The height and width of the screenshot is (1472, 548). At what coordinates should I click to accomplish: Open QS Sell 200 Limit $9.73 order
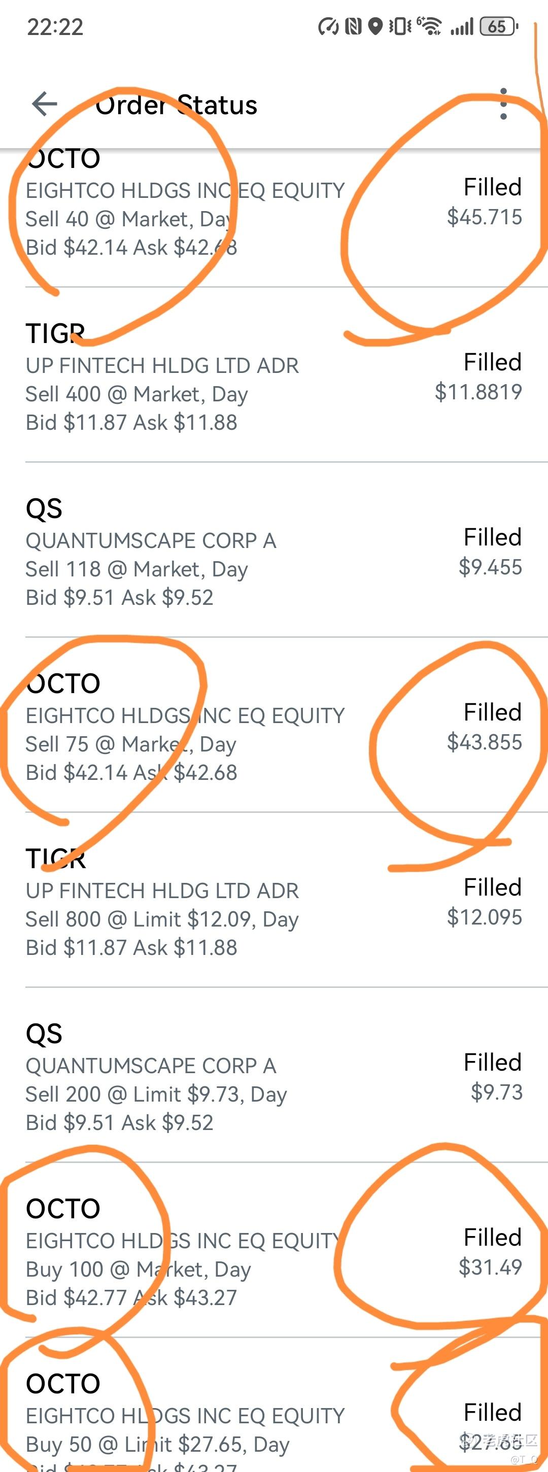pyautogui.click(x=273, y=1075)
